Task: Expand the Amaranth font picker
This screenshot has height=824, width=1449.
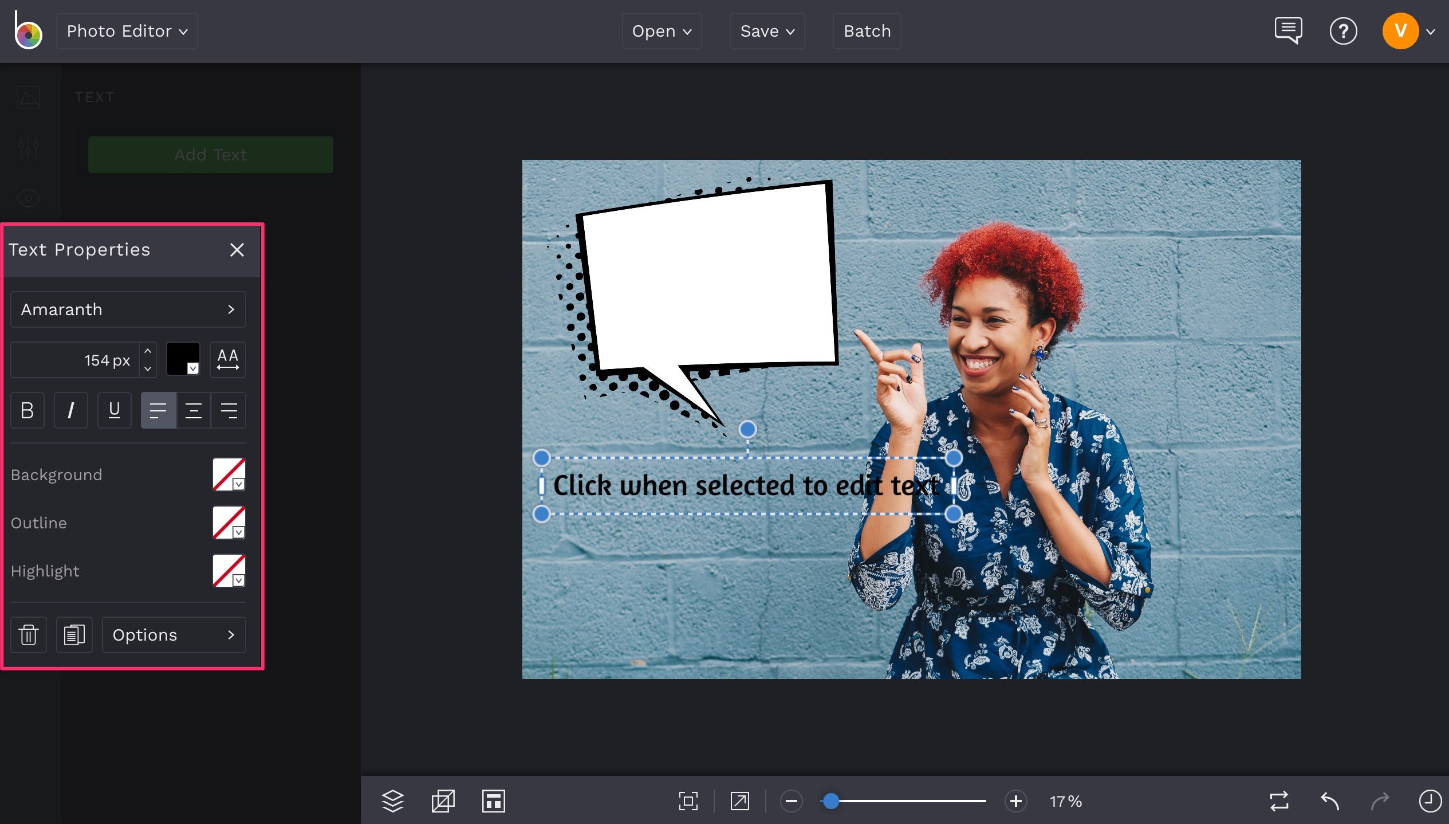Action: tap(128, 309)
